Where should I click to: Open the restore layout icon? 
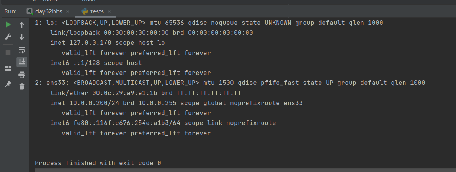pos(8,68)
